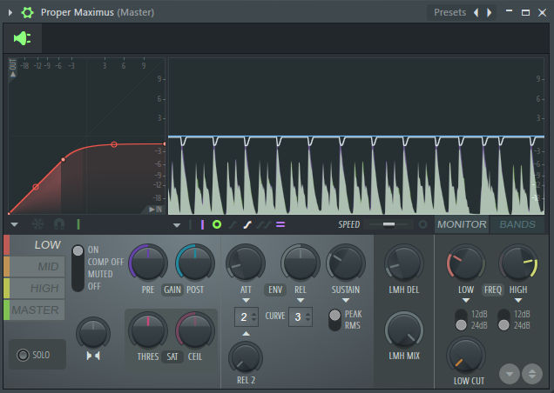Toggle HIGH crossover 12dB/24dB switch
This screenshot has width=554, height=393.
point(503,320)
